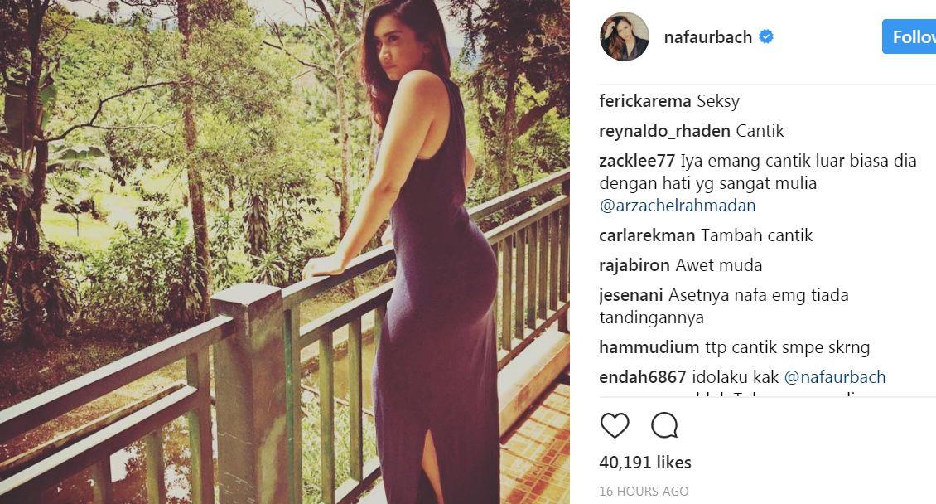The width and height of the screenshot is (936, 504).
Task: Visit reynaldo_rhaden profile
Action: coord(664,131)
